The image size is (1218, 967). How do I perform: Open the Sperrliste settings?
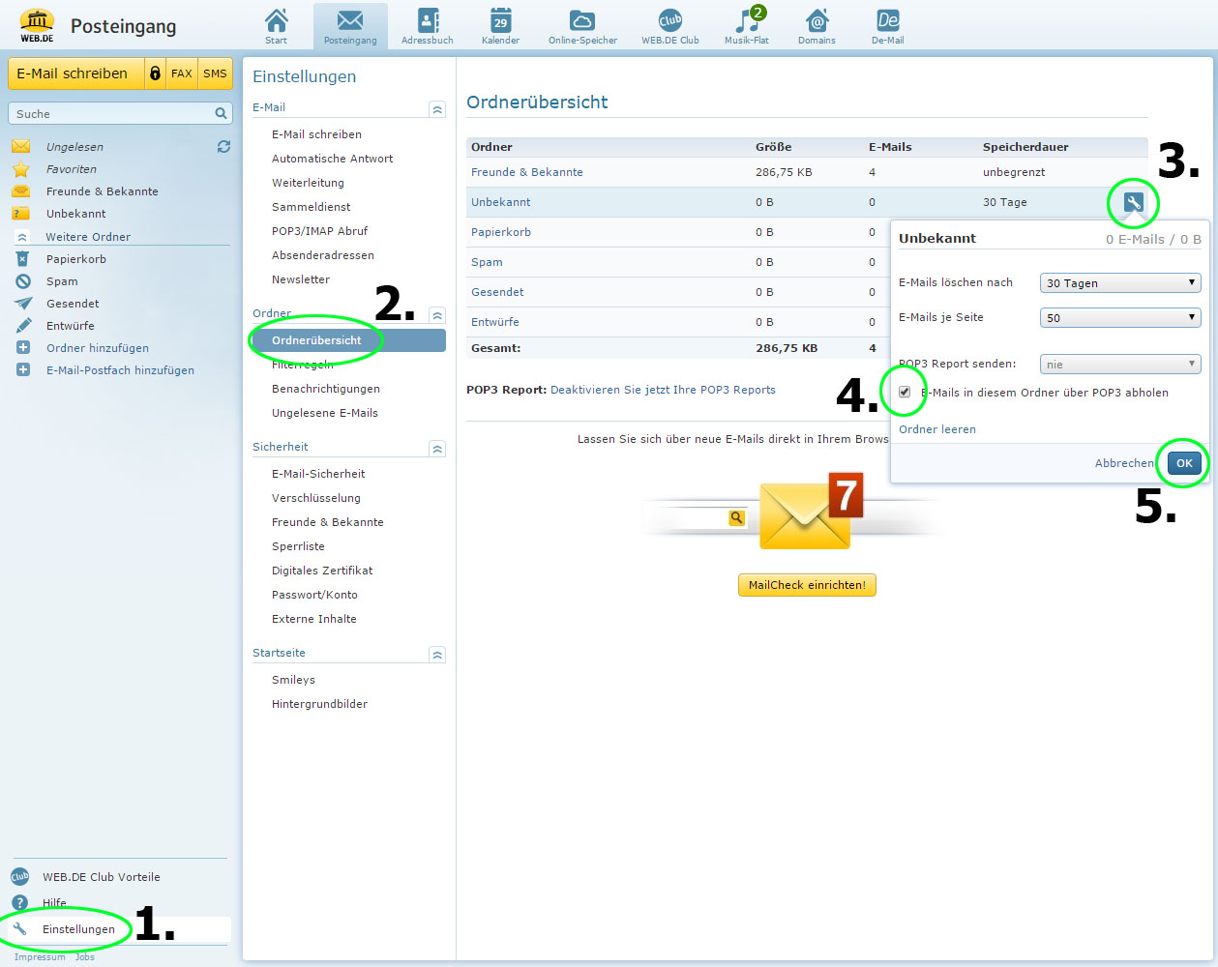tap(298, 546)
